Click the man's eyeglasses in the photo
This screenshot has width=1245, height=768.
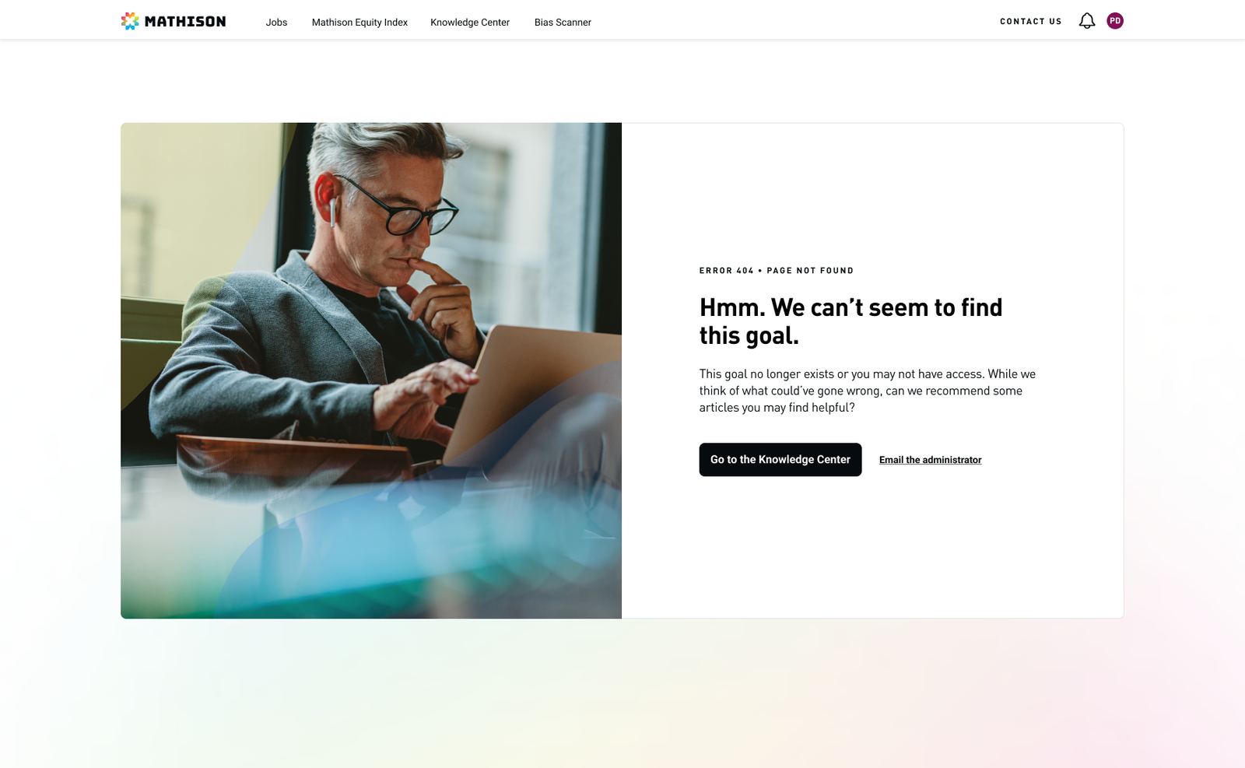point(397,206)
